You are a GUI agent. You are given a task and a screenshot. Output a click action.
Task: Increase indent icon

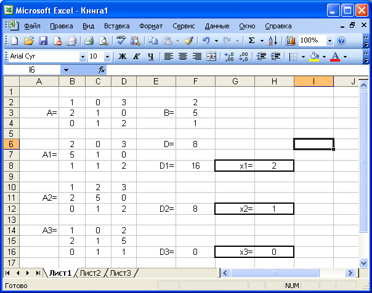coord(275,57)
